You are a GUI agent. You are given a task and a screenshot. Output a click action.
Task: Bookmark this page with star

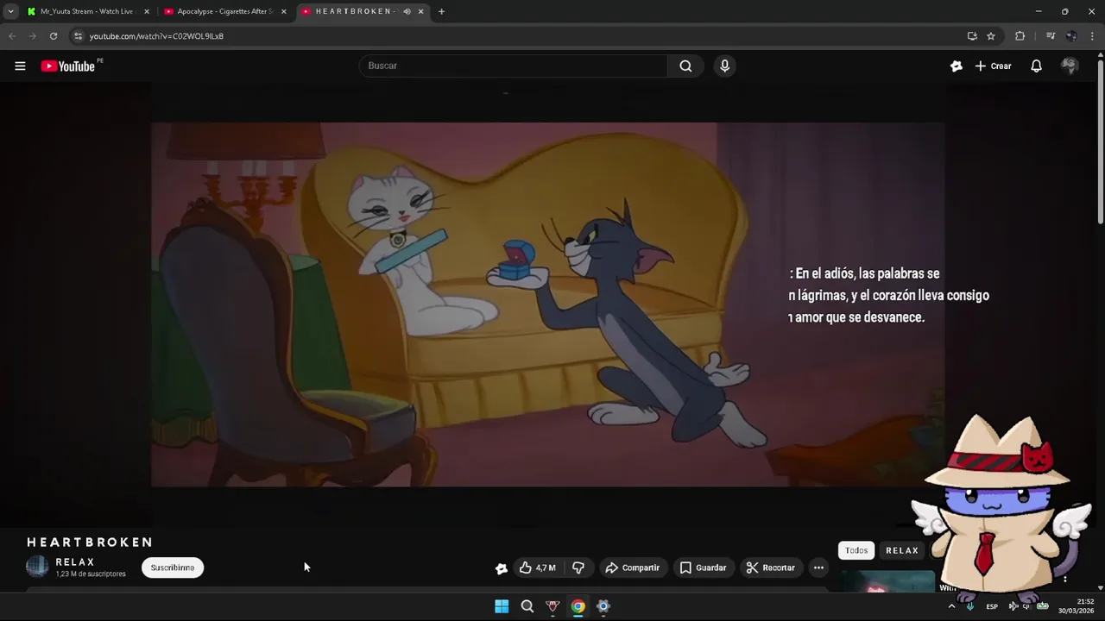(991, 36)
